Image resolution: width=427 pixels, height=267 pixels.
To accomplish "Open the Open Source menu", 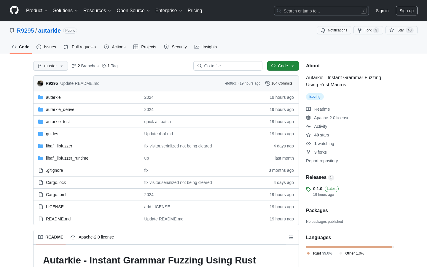I will [x=133, y=11].
